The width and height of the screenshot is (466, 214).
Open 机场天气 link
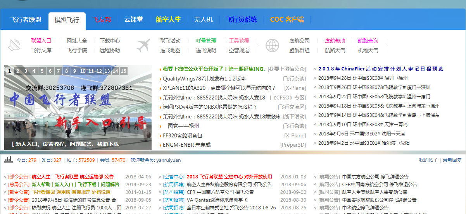coord(368,50)
